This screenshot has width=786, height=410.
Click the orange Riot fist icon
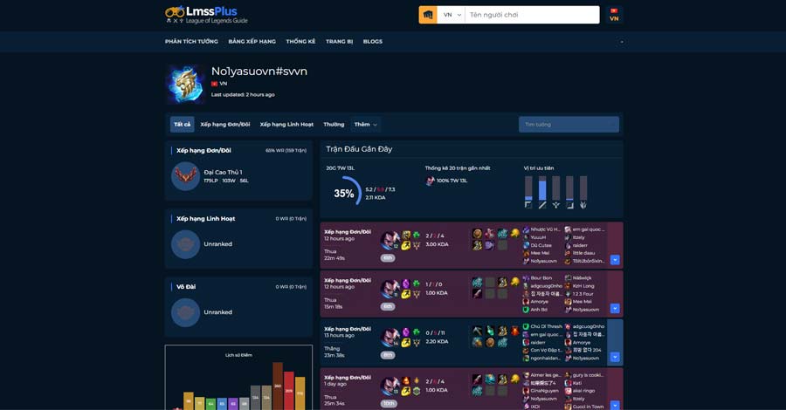coord(428,15)
